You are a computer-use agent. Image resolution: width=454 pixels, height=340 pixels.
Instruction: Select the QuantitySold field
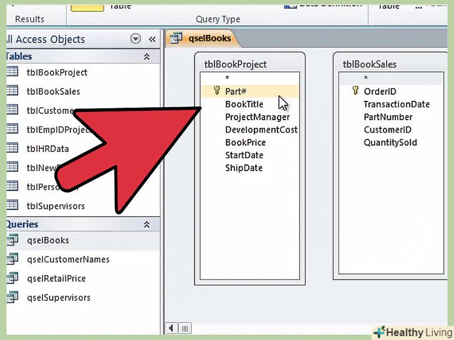(390, 142)
